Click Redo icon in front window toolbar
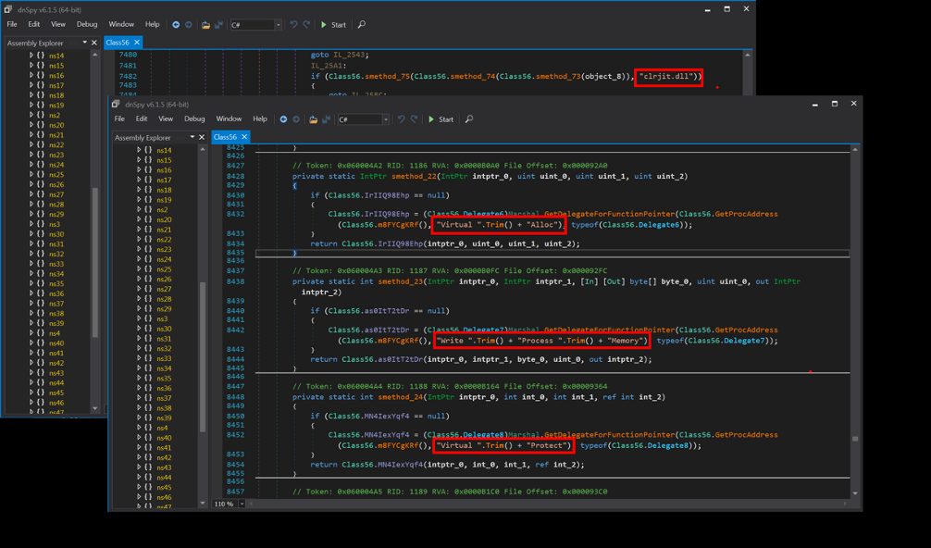This screenshot has height=548, width=931. click(415, 119)
